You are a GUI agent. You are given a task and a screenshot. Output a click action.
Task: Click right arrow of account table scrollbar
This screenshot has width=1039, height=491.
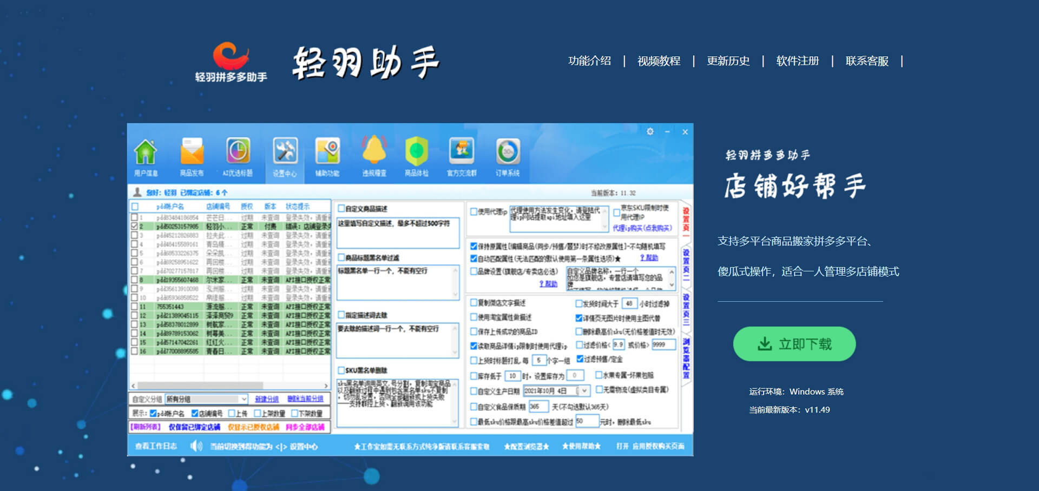pyautogui.click(x=326, y=386)
